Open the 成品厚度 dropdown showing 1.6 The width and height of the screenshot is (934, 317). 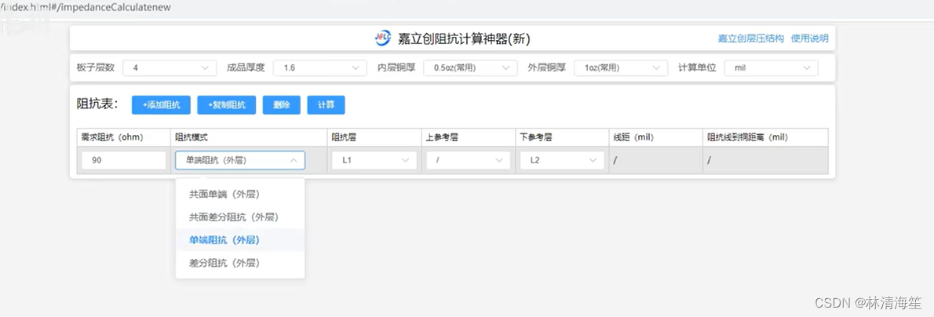[x=320, y=68]
